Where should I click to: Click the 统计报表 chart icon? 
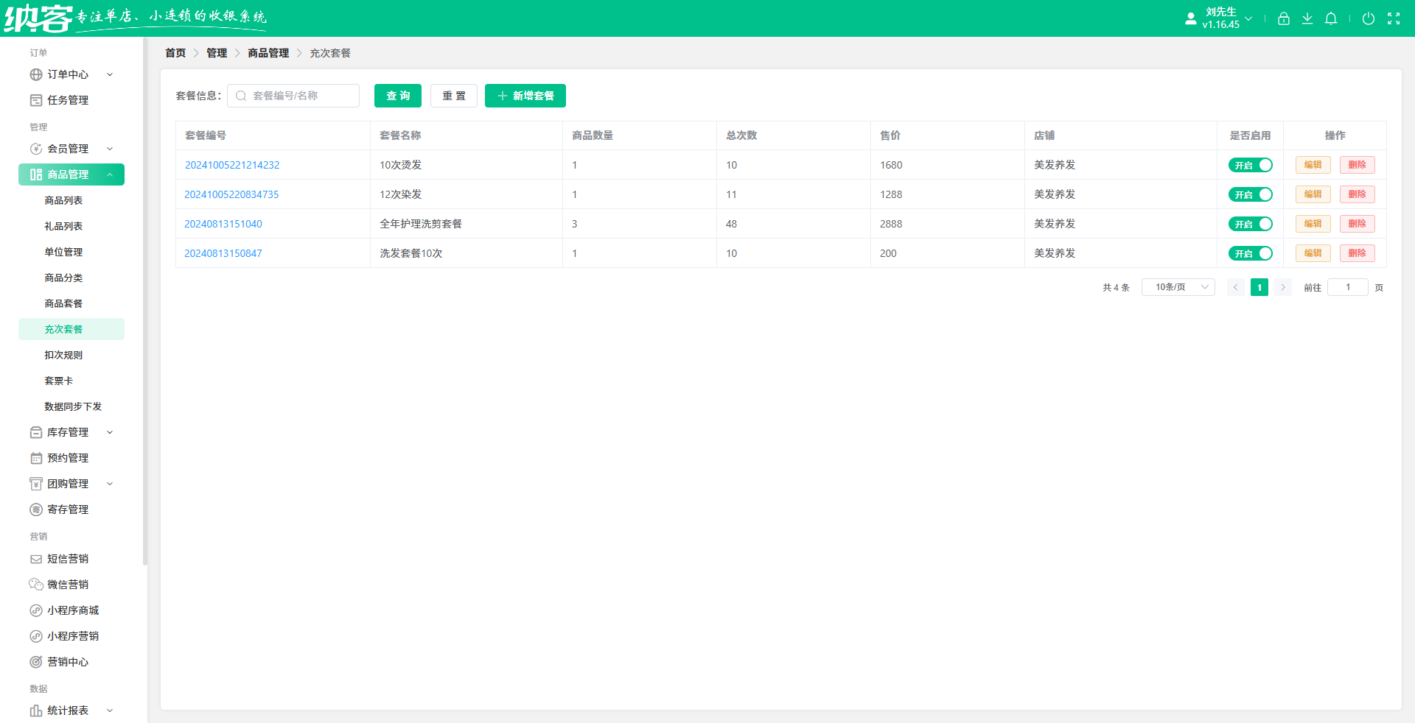pyautogui.click(x=36, y=710)
